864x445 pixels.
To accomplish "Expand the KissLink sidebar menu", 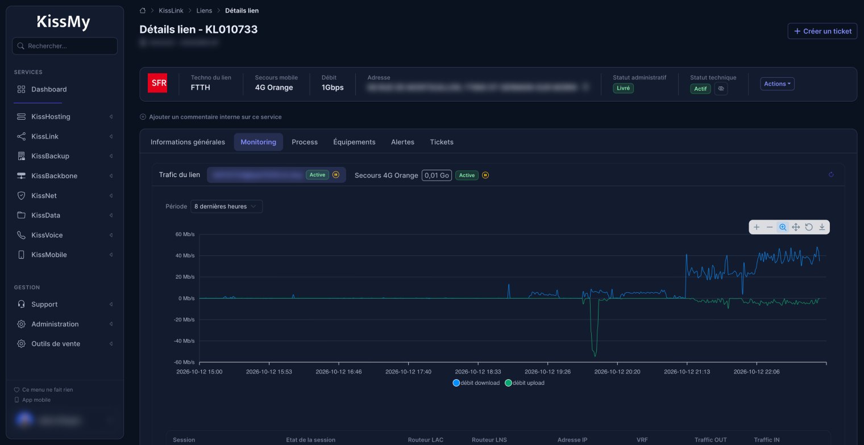I will [65, 136].
